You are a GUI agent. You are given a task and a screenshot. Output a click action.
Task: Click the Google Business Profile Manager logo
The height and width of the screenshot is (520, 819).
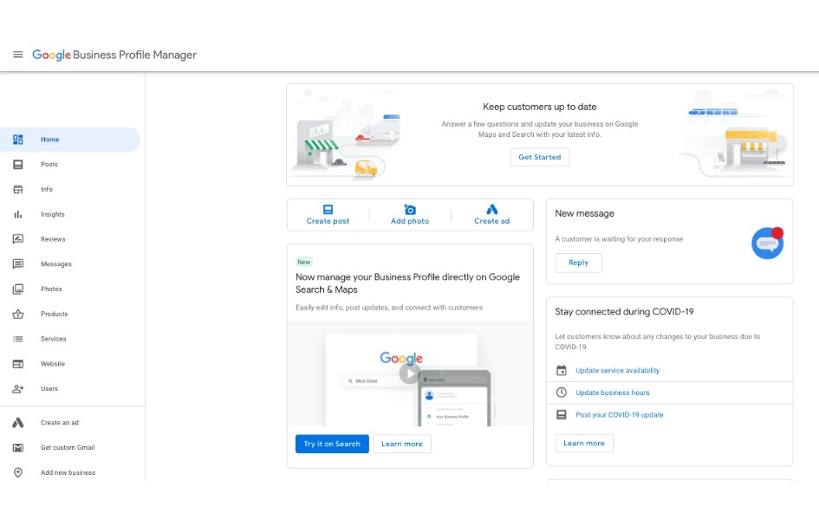tap(114, 55)
